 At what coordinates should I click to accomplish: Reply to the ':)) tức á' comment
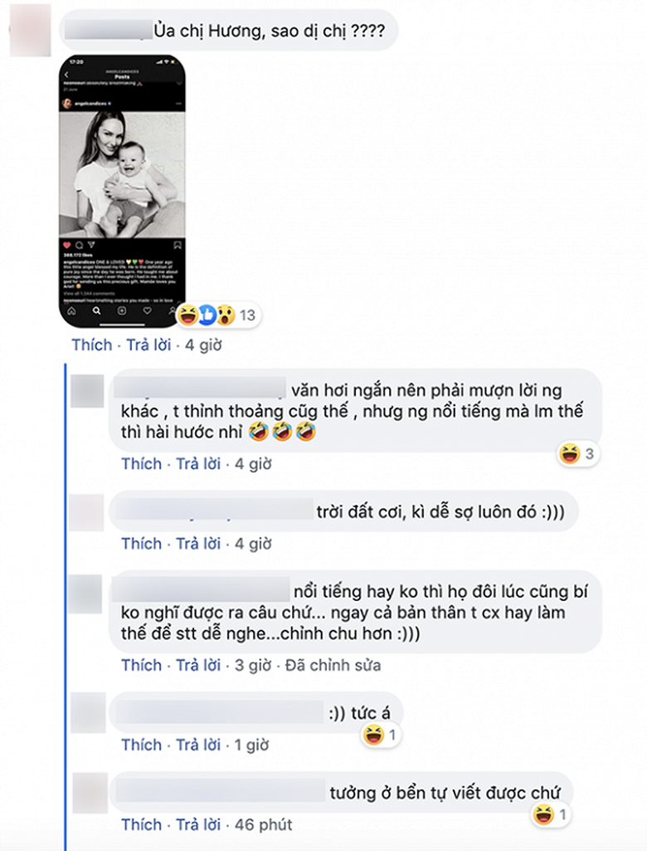click(x=198, y=746)
